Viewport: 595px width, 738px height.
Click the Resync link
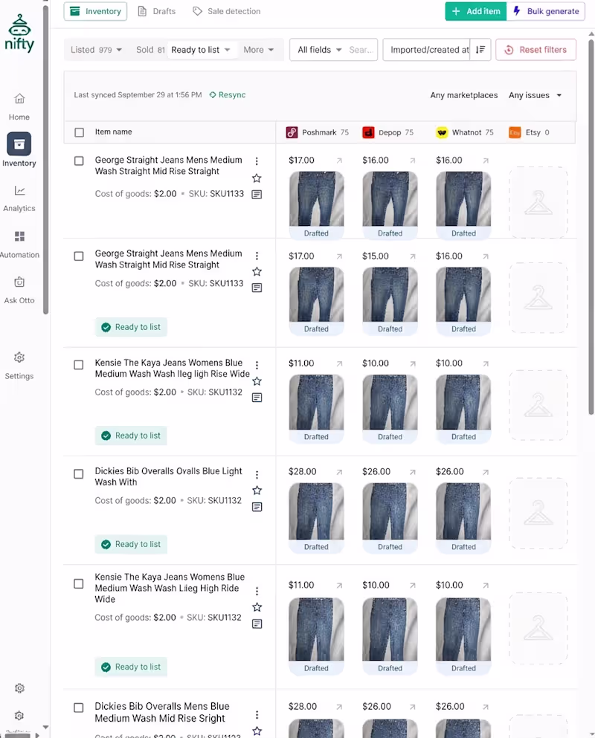[228, 94]
